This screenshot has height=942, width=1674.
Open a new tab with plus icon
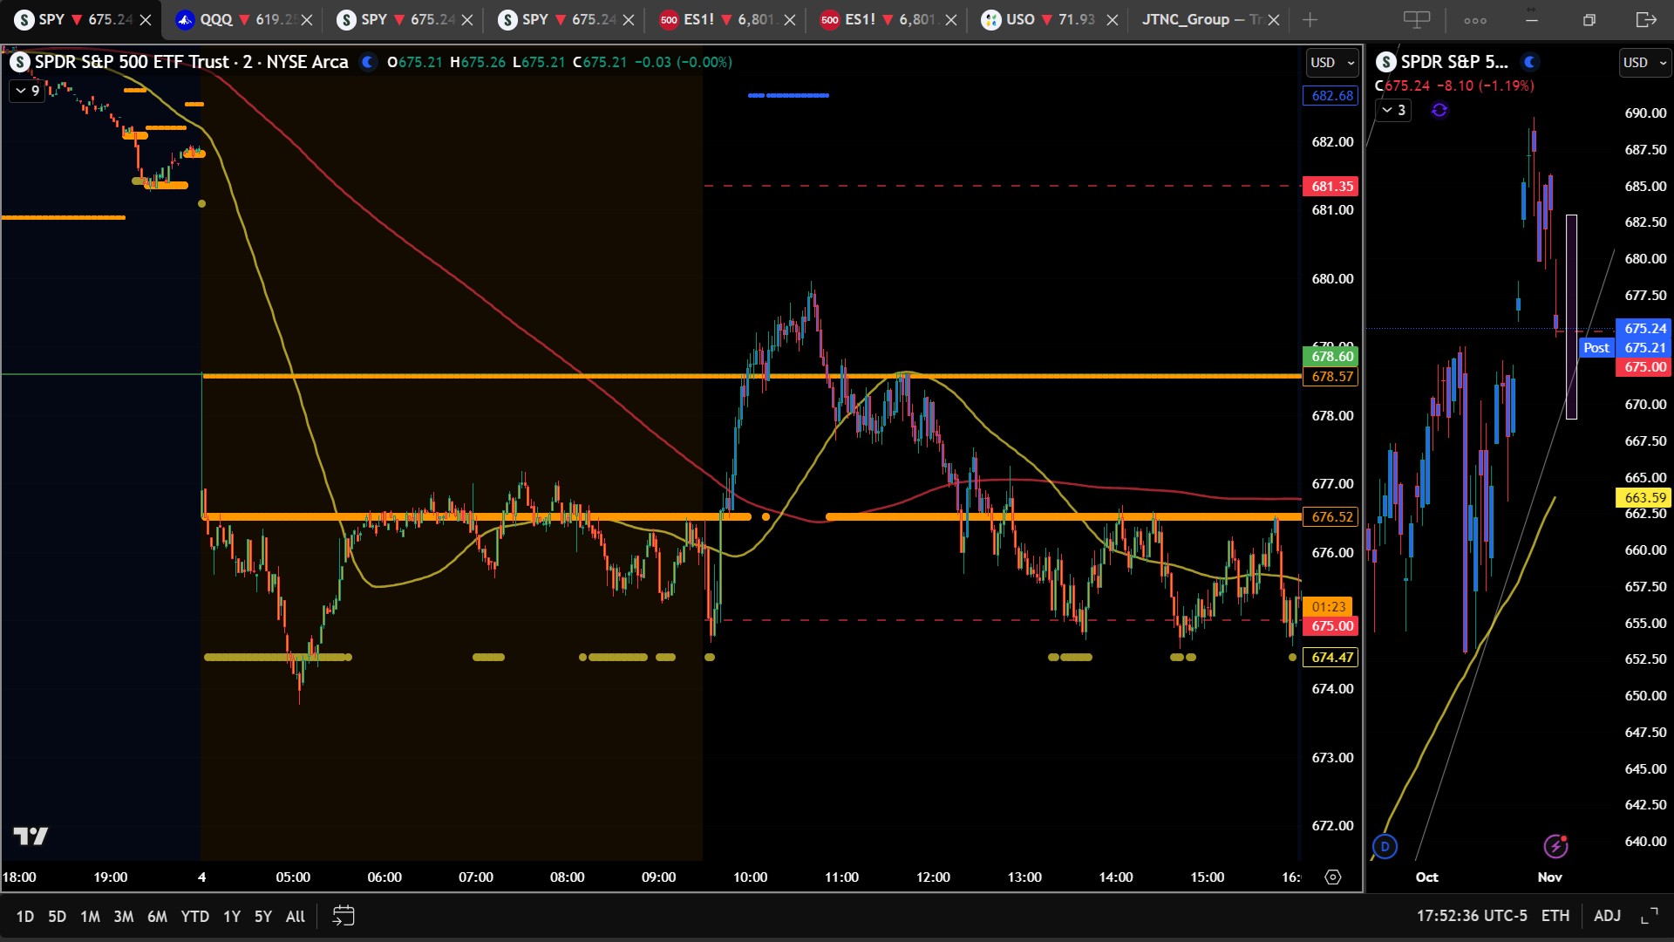tap(1310, 19)
